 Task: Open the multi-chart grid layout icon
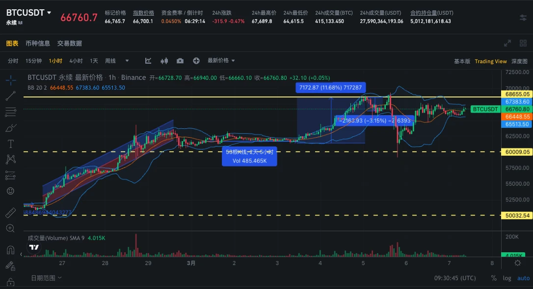point(523,43)
